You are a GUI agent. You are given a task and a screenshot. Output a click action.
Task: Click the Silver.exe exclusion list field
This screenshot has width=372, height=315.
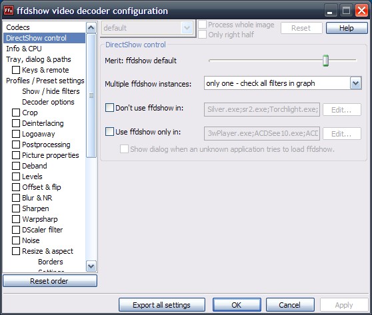(262, 109)
